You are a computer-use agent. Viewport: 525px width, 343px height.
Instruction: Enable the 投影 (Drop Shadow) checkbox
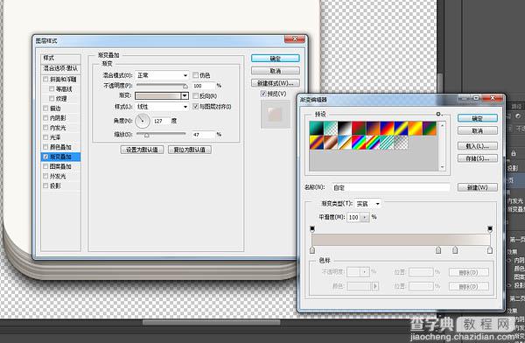point(45,185)
